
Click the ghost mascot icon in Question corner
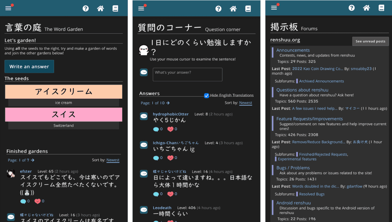coord(143,50)
